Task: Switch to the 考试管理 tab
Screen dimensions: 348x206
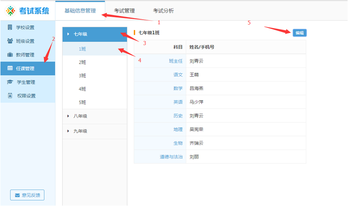Action: tap(124, 11)
